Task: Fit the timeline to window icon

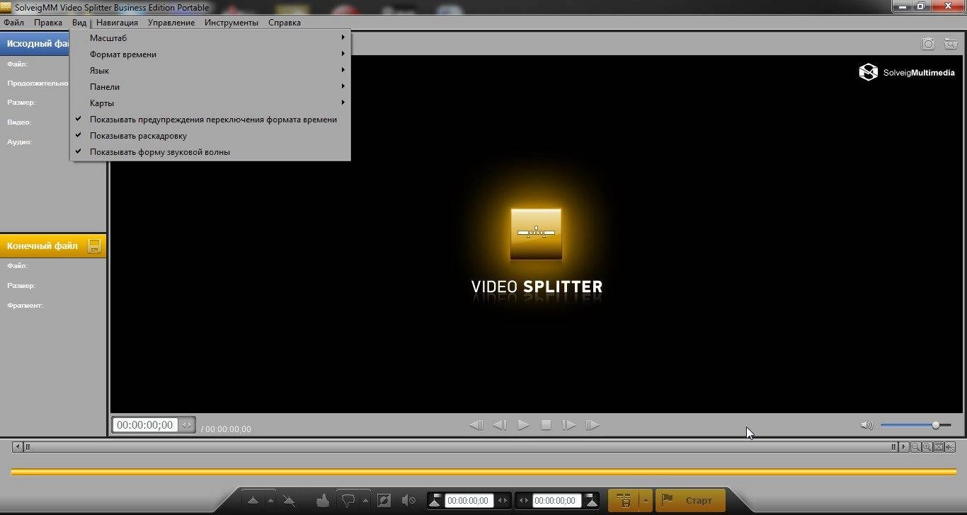Action: tap(939, 447)
